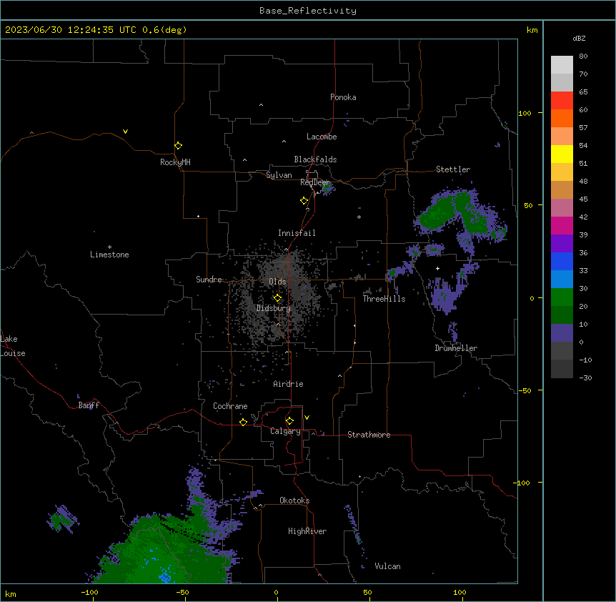Click the Airdrie town label
Screen dimensions: 616x602
(x=288, y=384)
